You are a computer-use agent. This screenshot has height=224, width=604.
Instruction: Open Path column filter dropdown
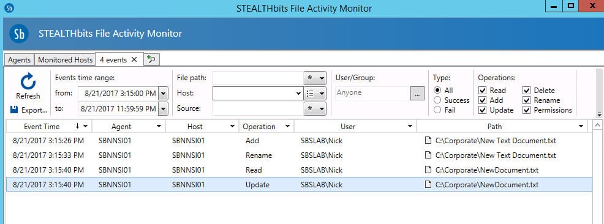pos(581,126)
